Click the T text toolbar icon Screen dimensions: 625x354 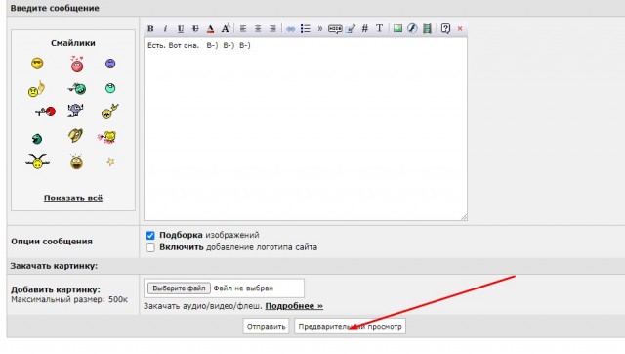380,28
